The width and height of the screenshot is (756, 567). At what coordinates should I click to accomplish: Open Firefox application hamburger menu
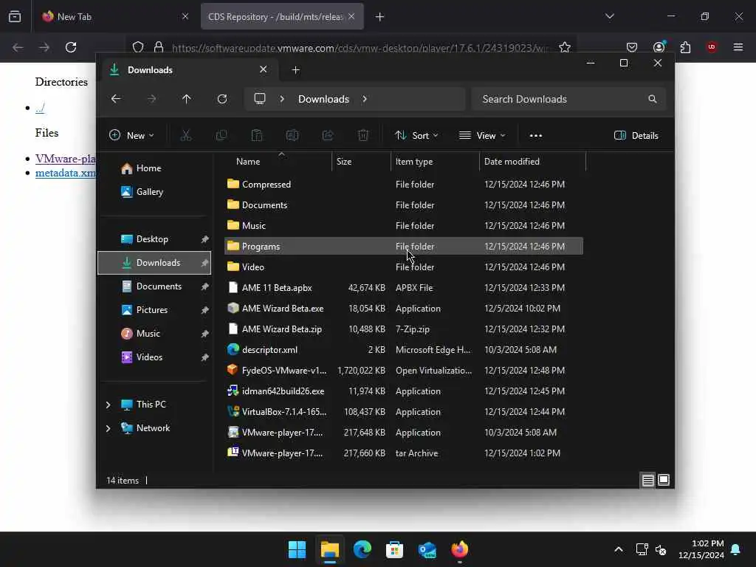[738, 47]
